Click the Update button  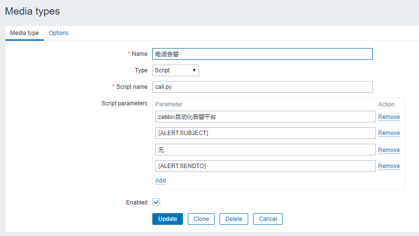click(167, 219)
